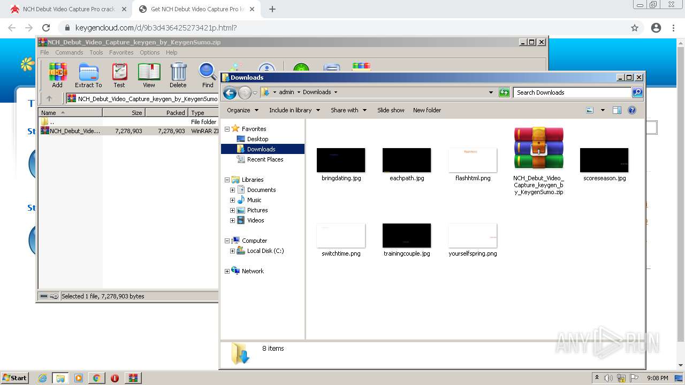The image size is (685, 385).
Task: Expand the Music library node
Action: tap(232, 200)
